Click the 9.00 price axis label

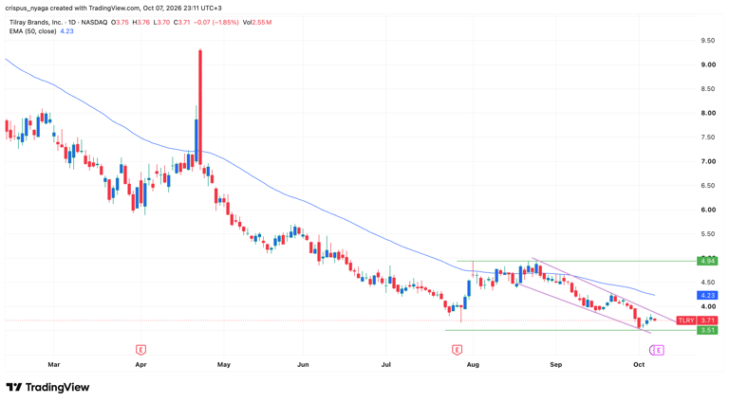(x=708, y=65)
